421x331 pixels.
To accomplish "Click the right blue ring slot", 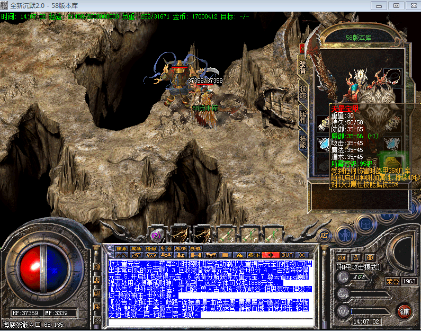I will (x=392, y=144).
